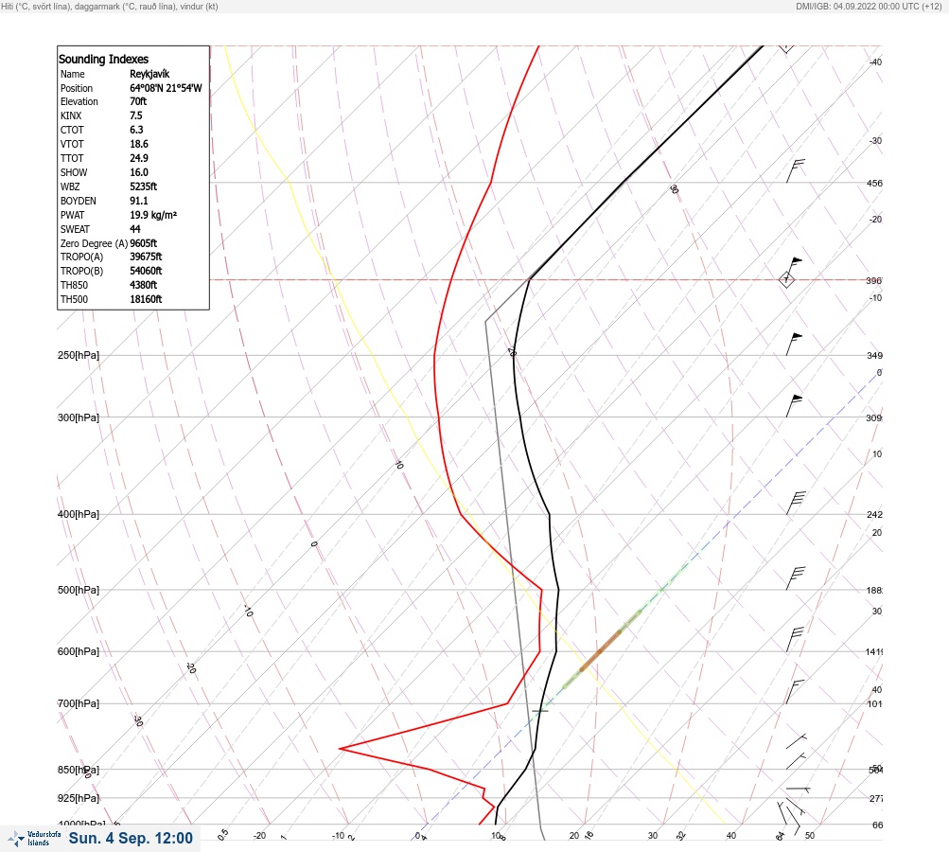Select the 'Sun. 4 Sep. 12:00' date label
Viewport: 949px width, 852px height.
(x=131, y=838)
